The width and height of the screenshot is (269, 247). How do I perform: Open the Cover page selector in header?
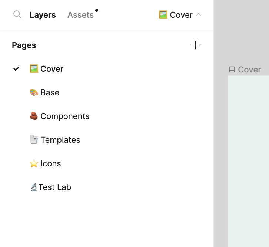(176, 15)
